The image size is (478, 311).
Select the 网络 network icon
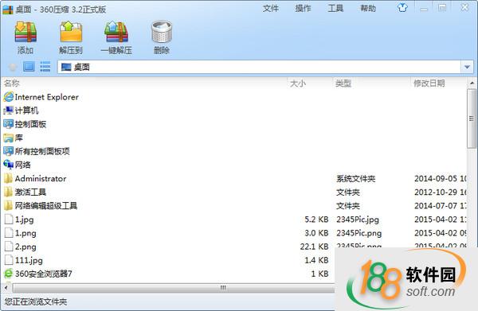(9, 165)
